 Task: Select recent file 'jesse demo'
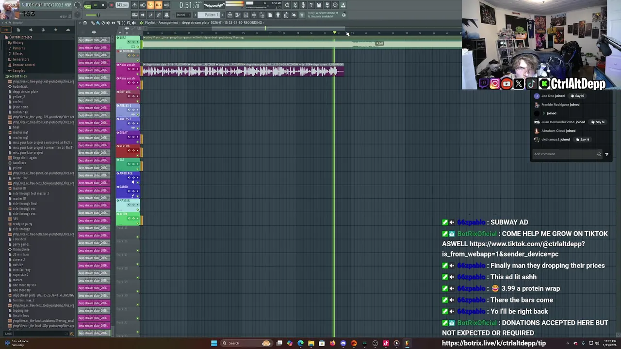point(20,107)
